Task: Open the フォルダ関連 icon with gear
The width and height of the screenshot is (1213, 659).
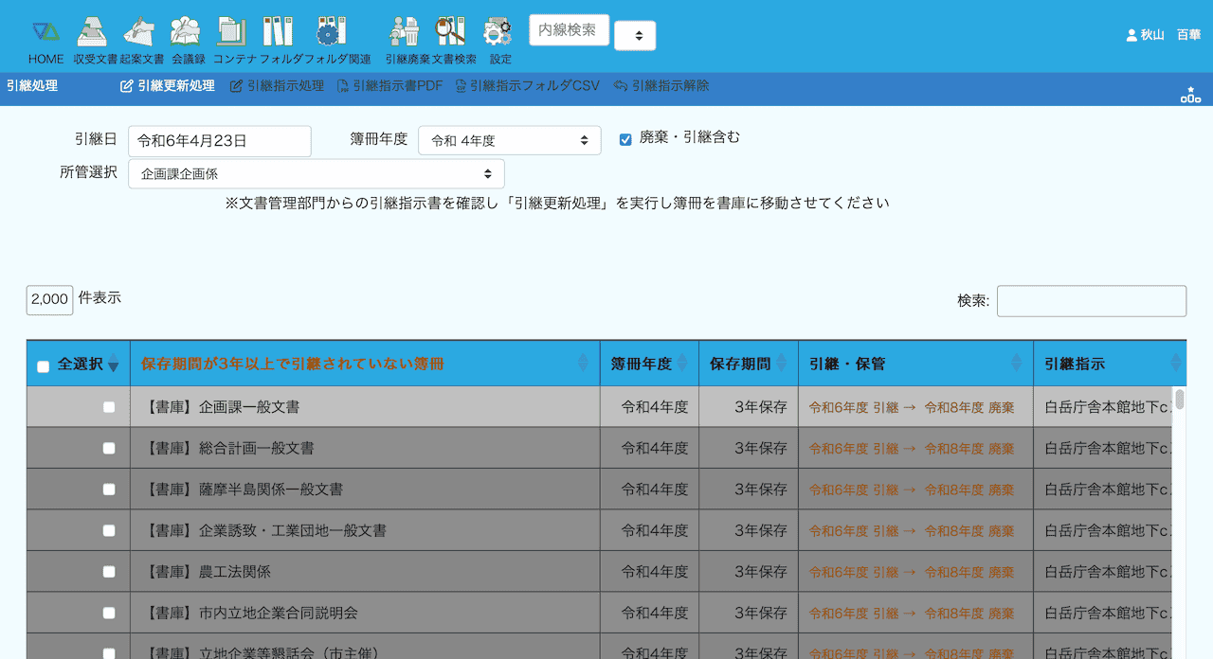Action: pyautogui.click(x=329, y=32)
